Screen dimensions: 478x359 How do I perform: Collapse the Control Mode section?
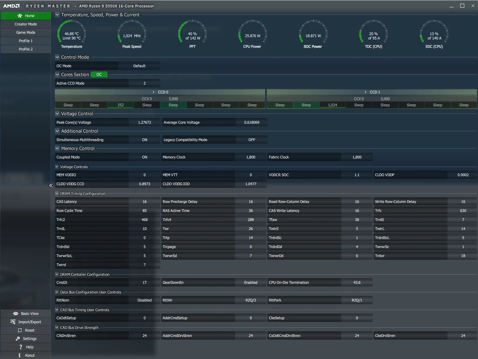pos(57,57)
